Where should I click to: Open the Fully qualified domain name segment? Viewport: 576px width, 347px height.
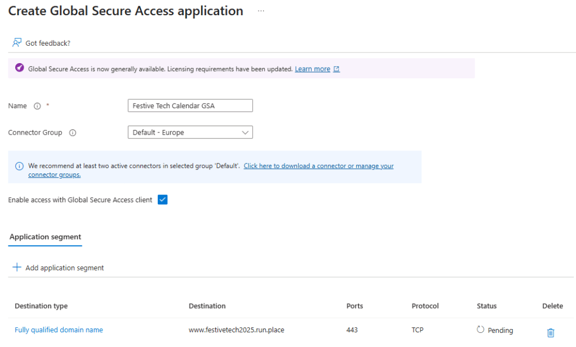[59, 330]
